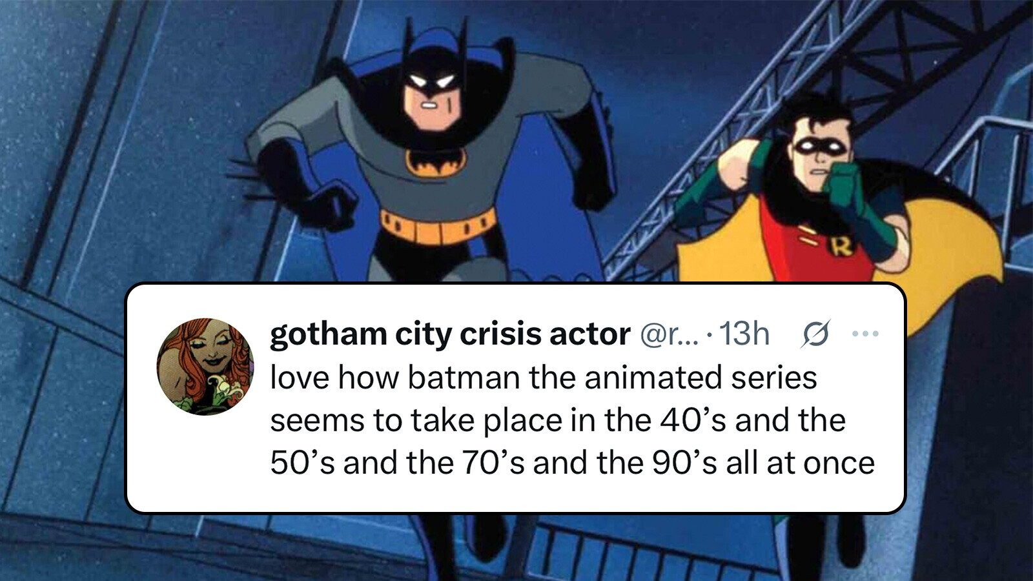Viewport: 1033px width, 581px height.
Task: Open the three-dot more options menu
Action: pos(865,334)
